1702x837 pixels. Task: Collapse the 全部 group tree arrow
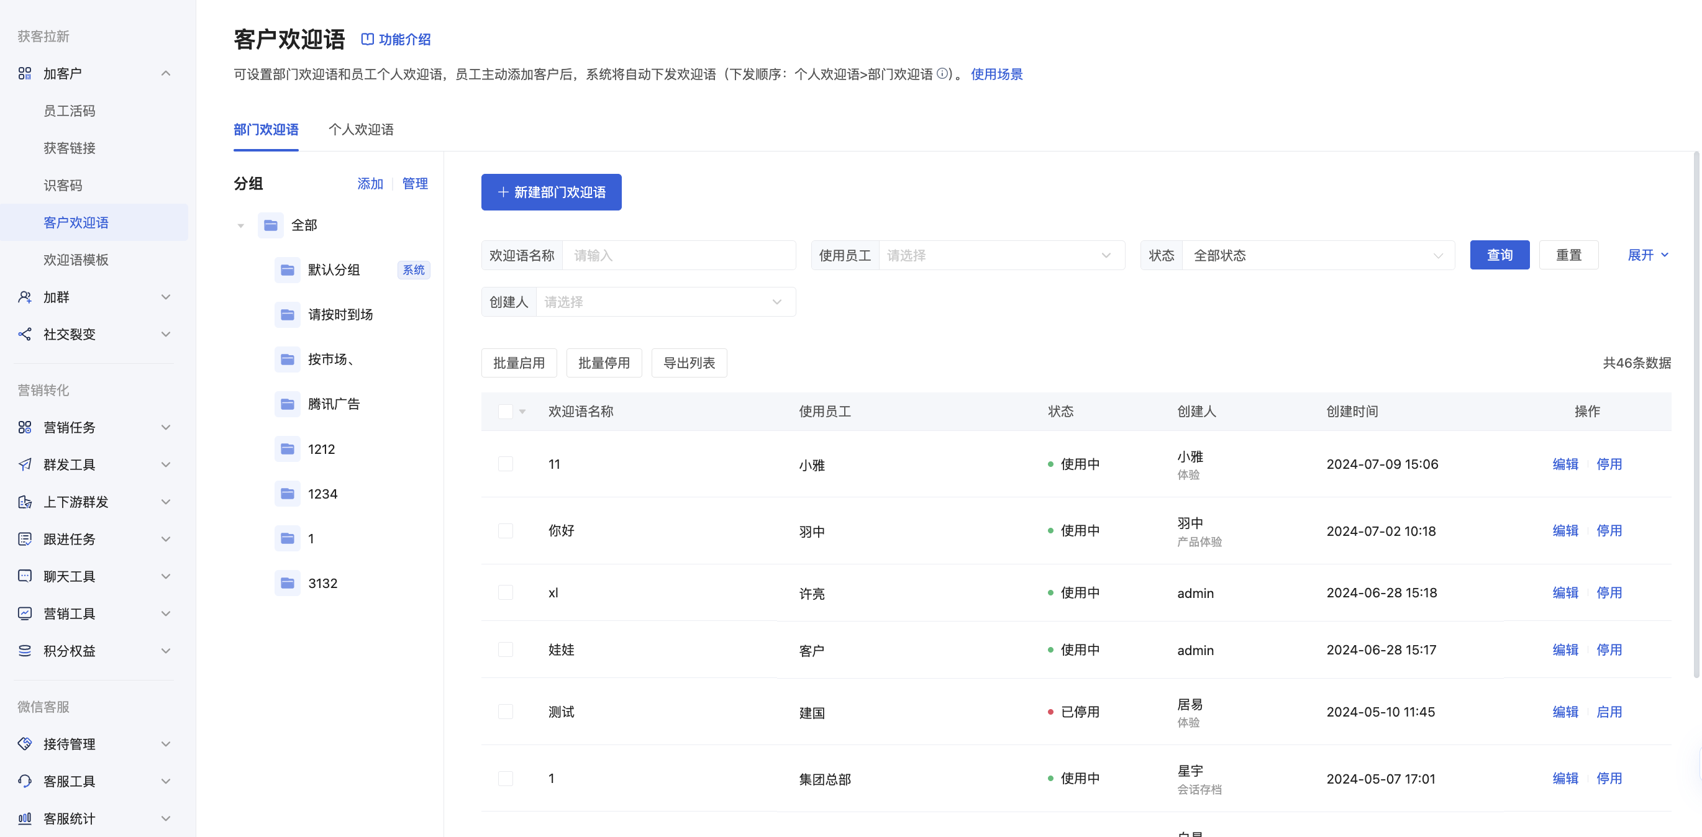coord(240,226)
